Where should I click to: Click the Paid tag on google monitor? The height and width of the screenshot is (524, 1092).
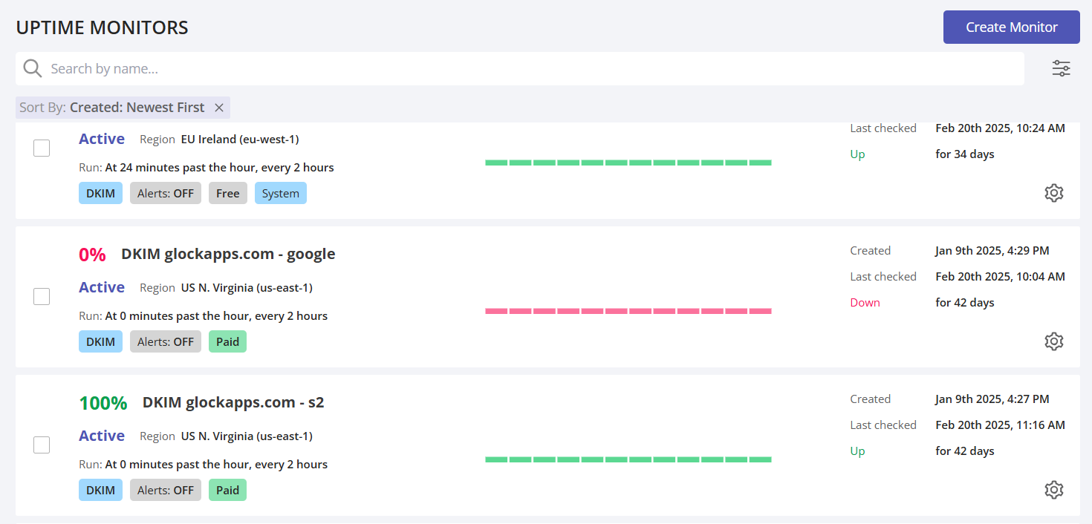(x=227, y=342)
